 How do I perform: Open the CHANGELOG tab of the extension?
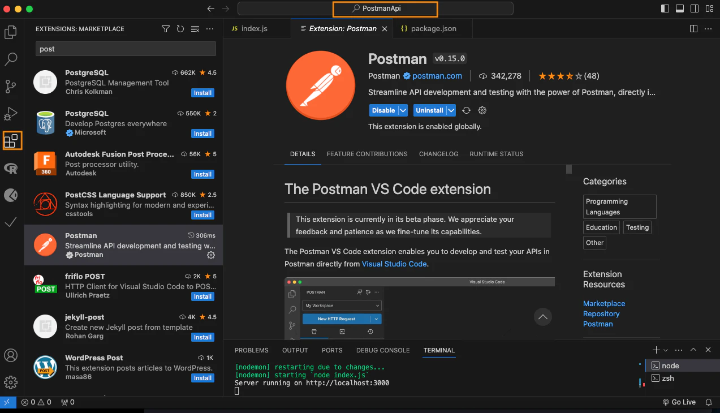pyautogui.click(x=438, y=154)
